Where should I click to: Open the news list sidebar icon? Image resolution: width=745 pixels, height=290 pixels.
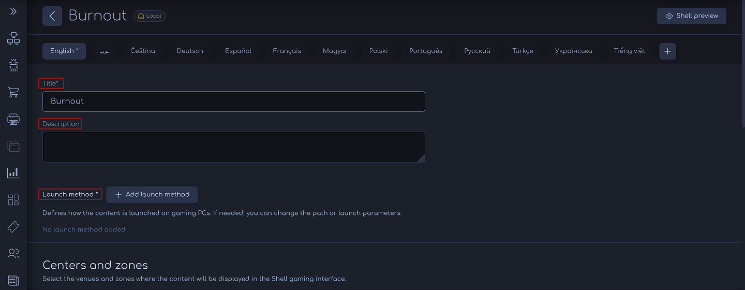coord(13,281)
